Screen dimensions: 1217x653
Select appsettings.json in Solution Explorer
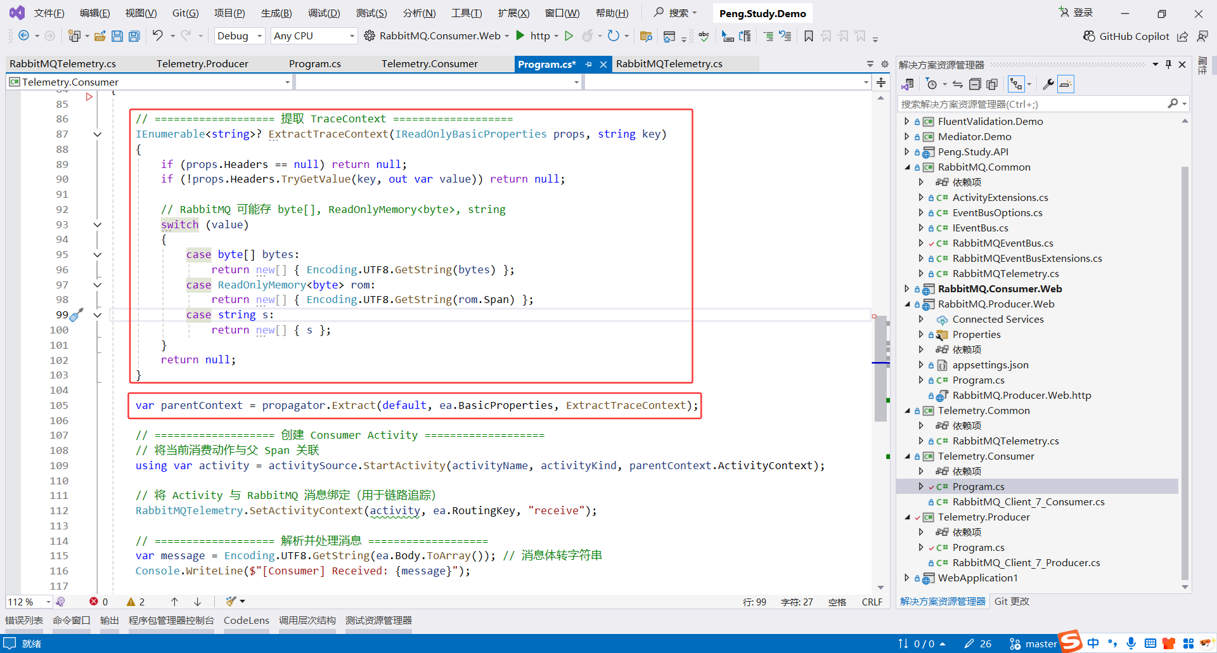pos(990,365)
